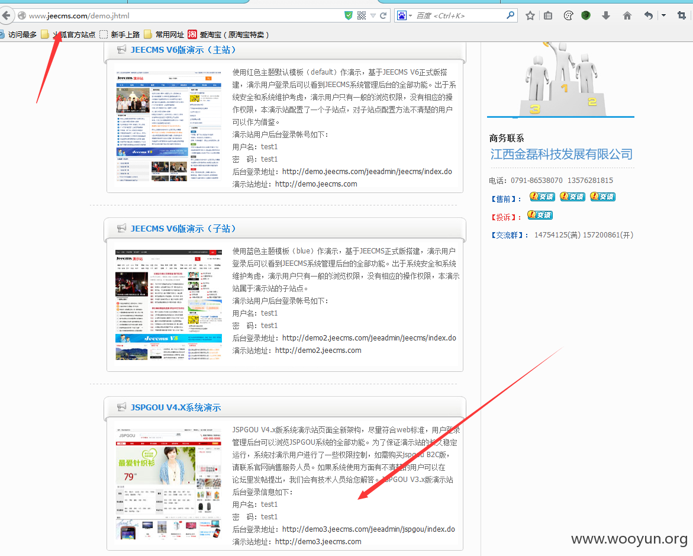Click the undo closed tab arrow icon
The image size is (693, 556).
pos(649,16)
